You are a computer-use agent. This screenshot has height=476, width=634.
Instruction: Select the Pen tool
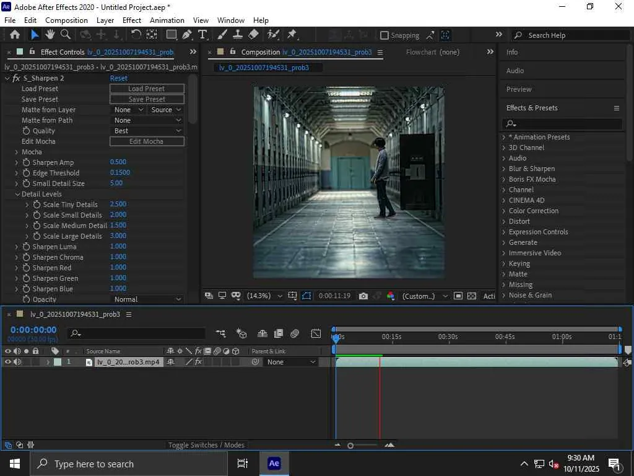[x=187, y=35]
